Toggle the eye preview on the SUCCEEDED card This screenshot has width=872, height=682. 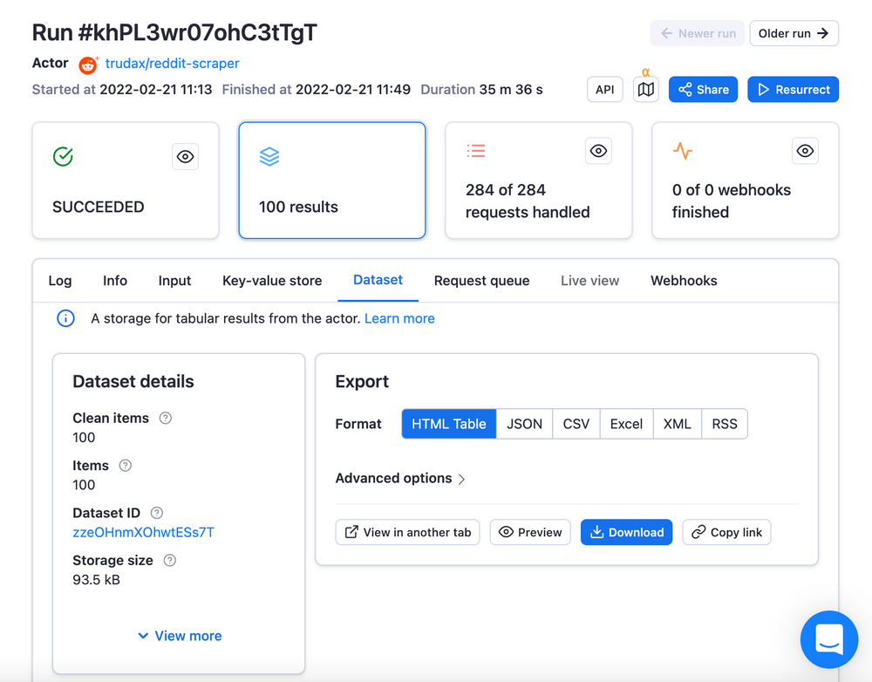point(185,156)
